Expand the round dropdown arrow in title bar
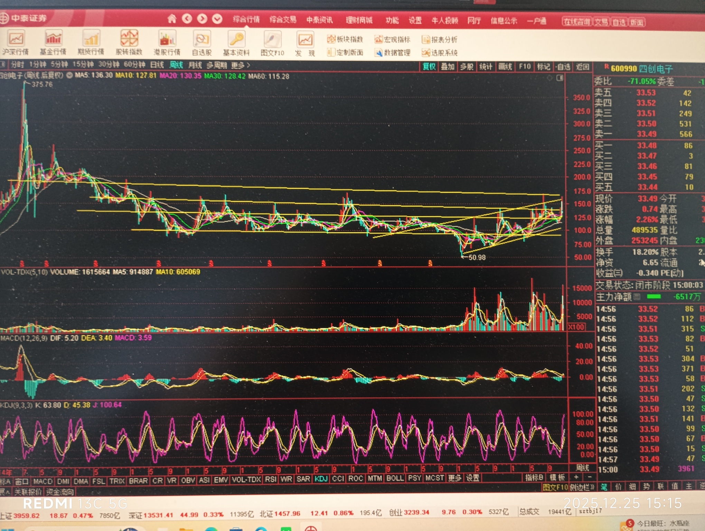 pyautogui.click(x=217, y=19)
